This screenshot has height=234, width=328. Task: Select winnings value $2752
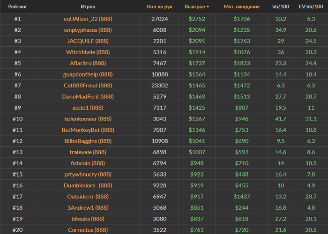pos(197,19)
